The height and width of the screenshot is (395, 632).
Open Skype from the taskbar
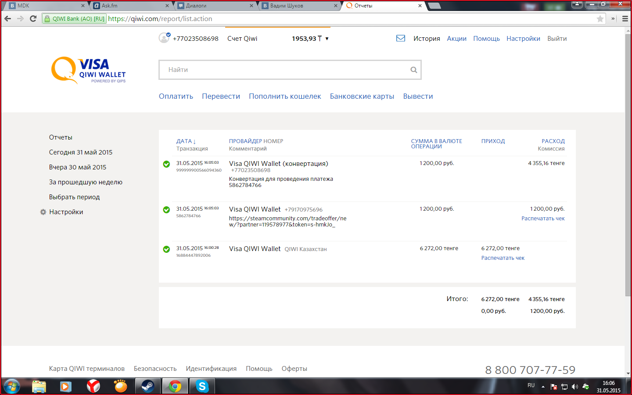click(x=202, y=387)
